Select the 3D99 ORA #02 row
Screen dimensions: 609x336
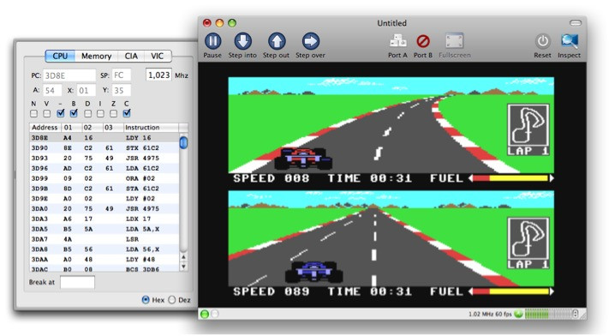coord(104,178)
